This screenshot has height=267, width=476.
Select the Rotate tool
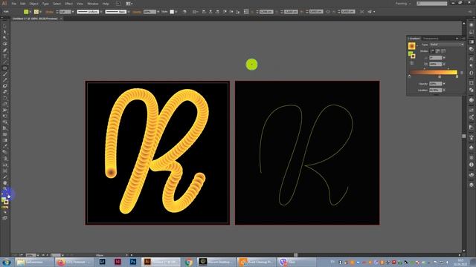tap(4, 98)
